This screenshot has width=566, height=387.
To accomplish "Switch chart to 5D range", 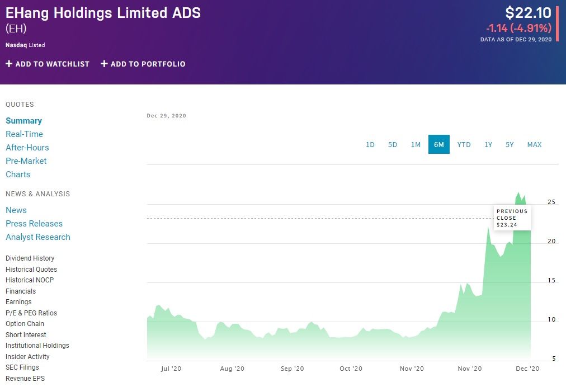I will pos(393,144).
